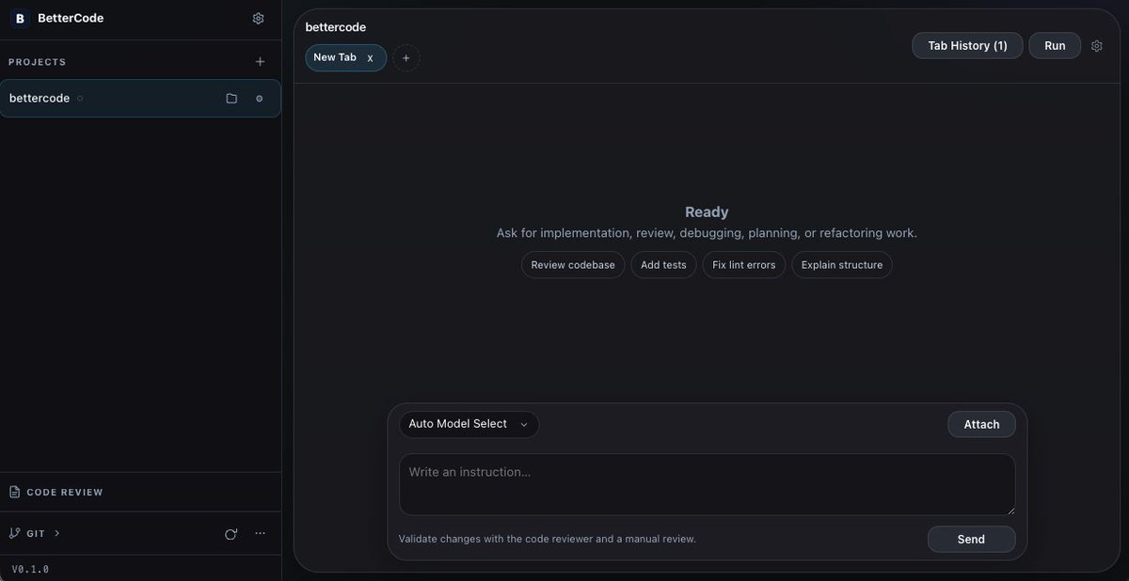Click the Code Review document icon
The width and height of the screenshot is (1129, 581).
coord(14,492)
